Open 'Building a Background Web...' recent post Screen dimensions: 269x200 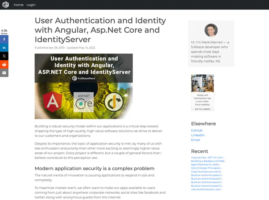click(208, 161)
